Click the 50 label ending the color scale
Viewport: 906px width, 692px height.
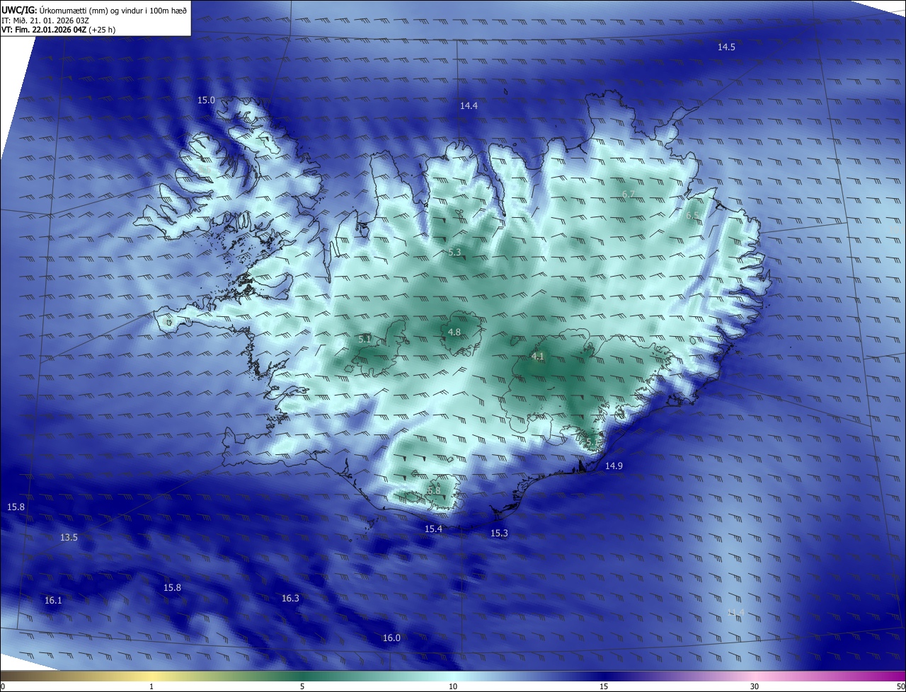tap(900, 686)
